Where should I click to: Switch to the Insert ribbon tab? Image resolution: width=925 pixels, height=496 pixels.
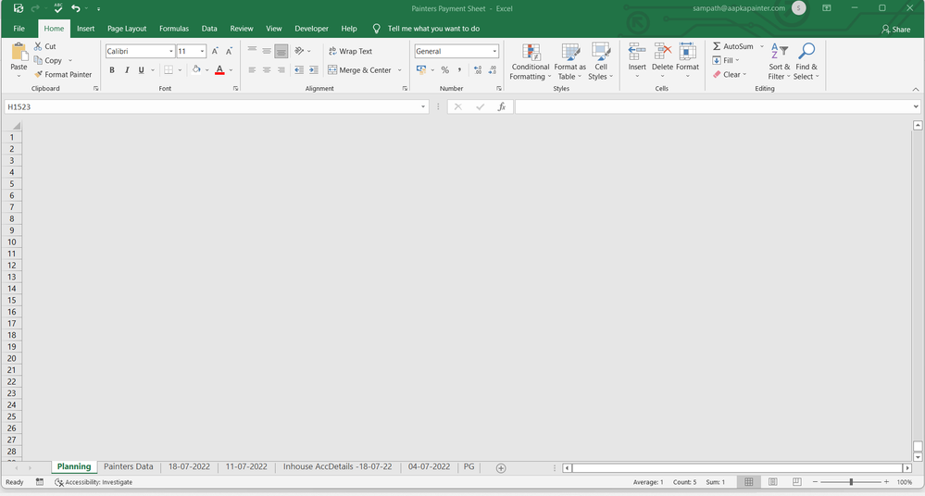pyautogui.click(x=85, y=29)
